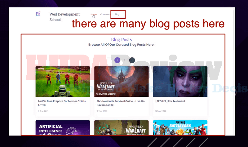Viewport: 248px width, 147px height.
Task: Open the Teldrassil spoiler post thumbnail
Action: (180, 82)
